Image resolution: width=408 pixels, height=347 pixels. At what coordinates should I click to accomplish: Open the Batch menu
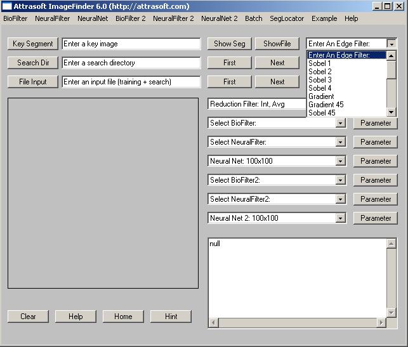click(254, 18)
